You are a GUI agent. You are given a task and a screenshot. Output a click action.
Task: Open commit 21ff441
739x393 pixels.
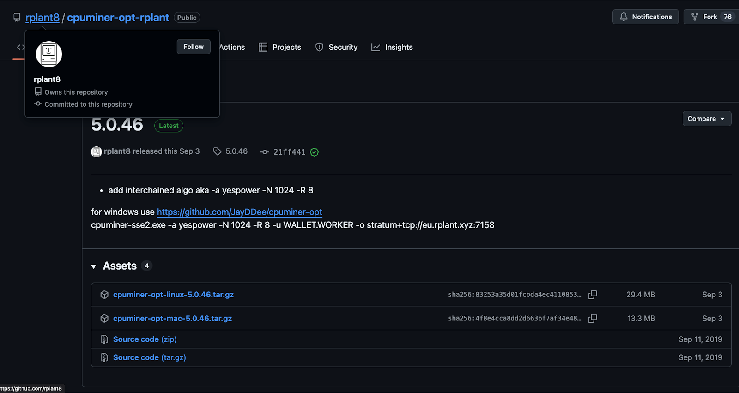pos(289,152)
